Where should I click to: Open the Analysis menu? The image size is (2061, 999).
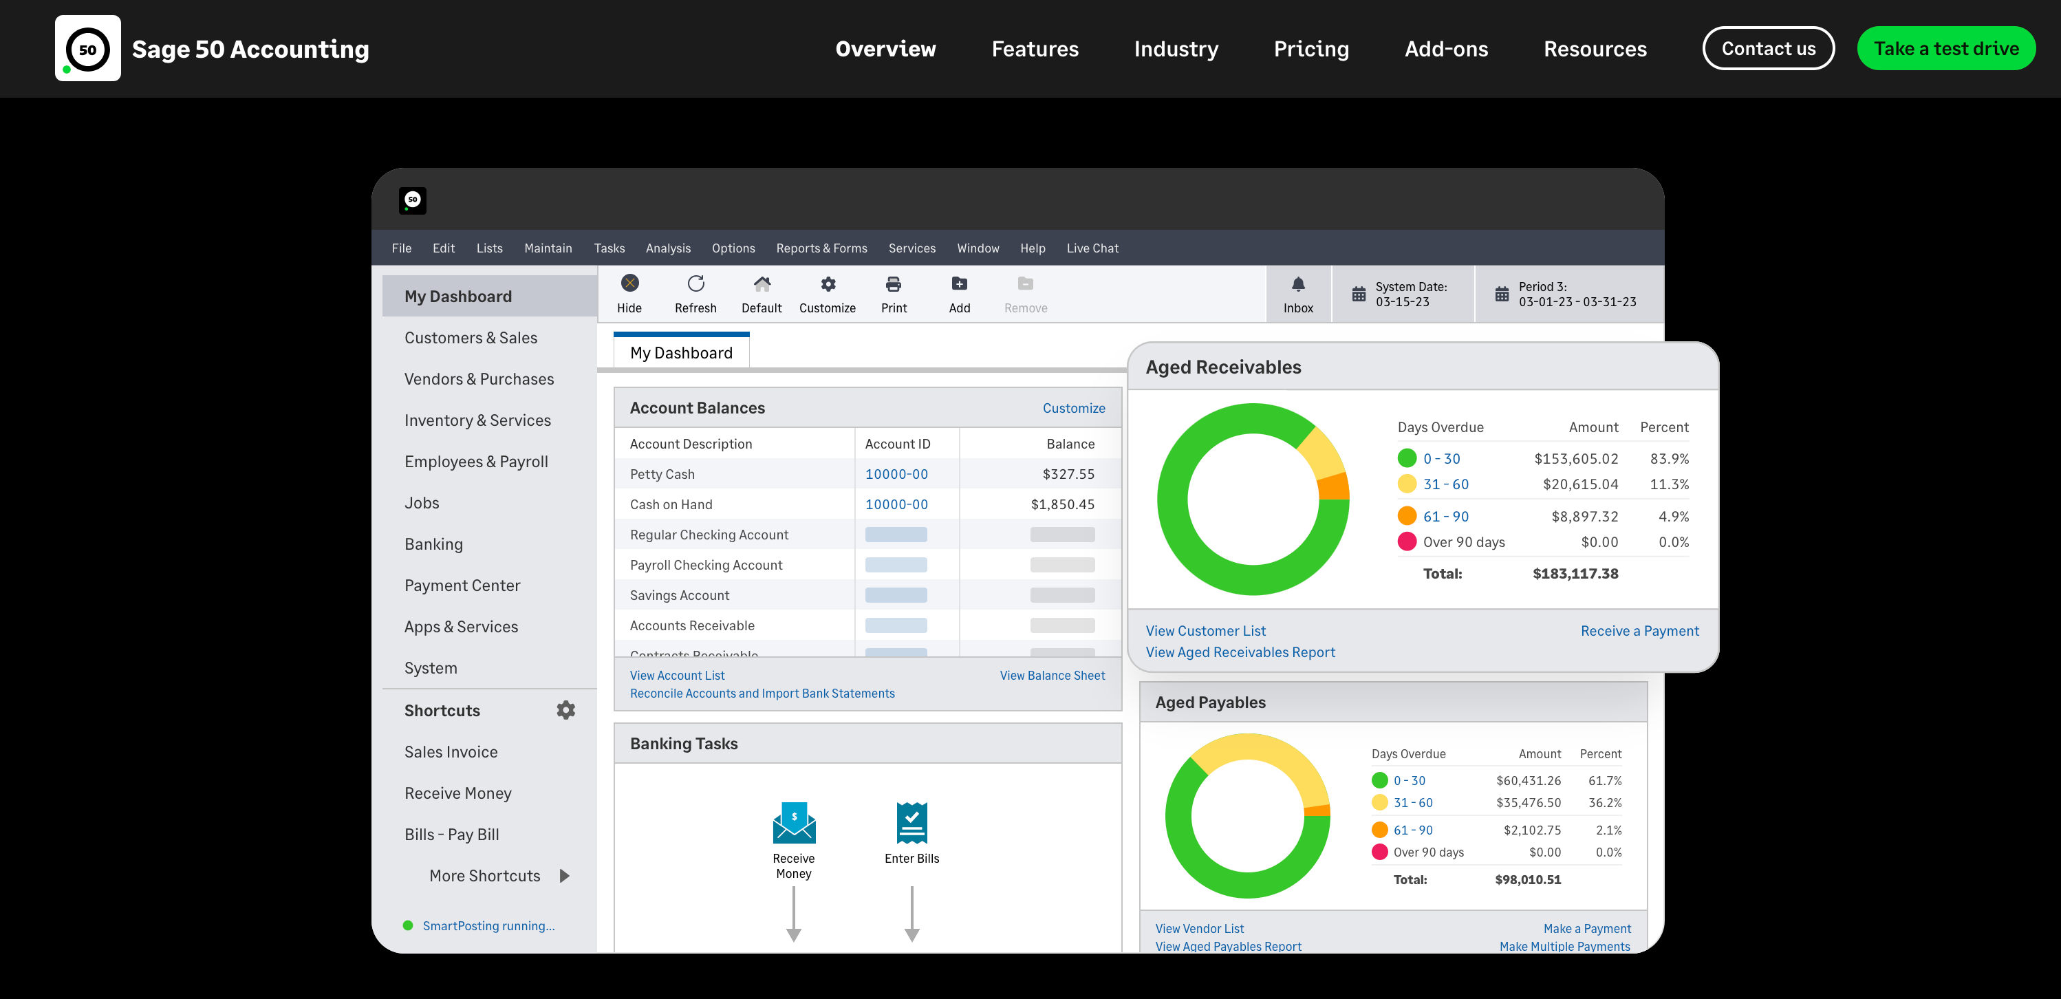[x=667, y=248]
